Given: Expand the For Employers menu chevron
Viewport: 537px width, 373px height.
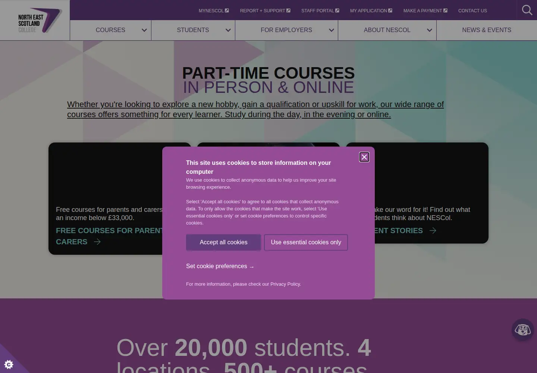Looking at the screenshot, I should [x=331, y=30].
